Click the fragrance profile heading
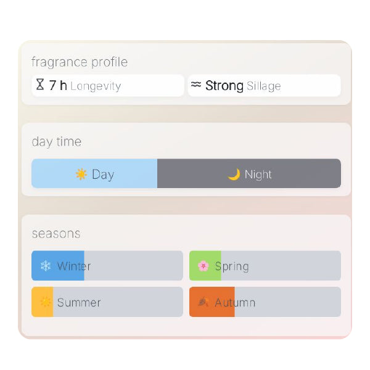 [x=80, y=62]
